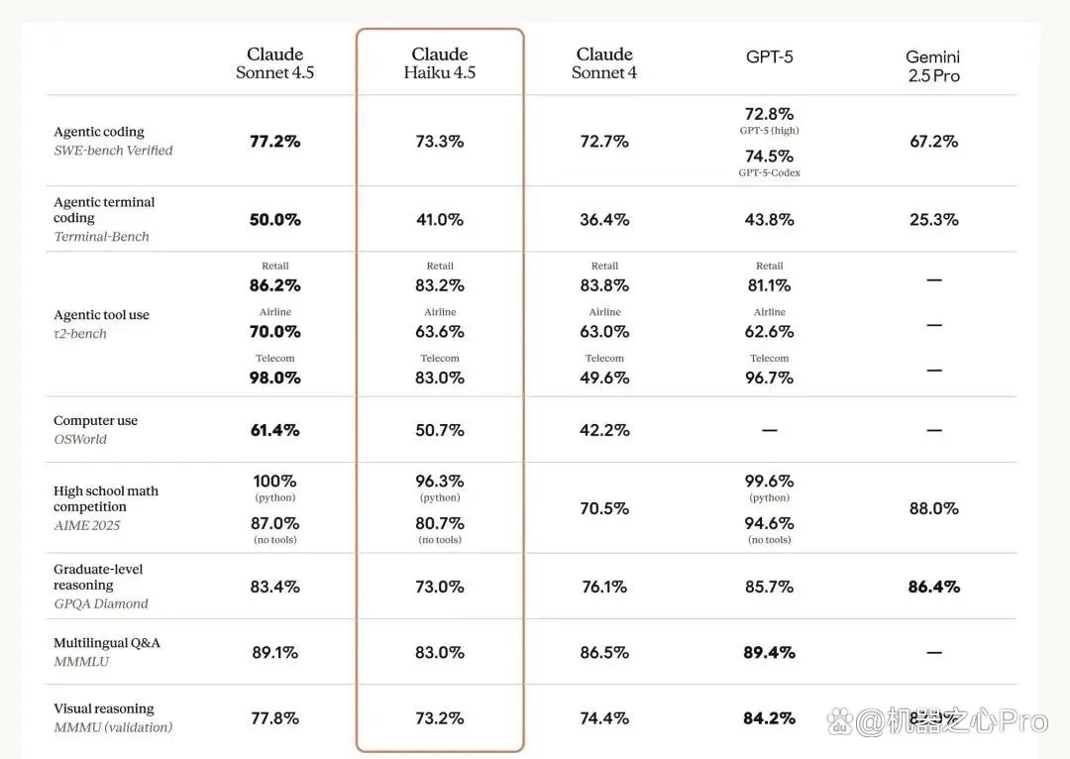Screen dimensions: 1070x759
Task: Click the MMMU (validation) row label
Action: pos(113,727)
